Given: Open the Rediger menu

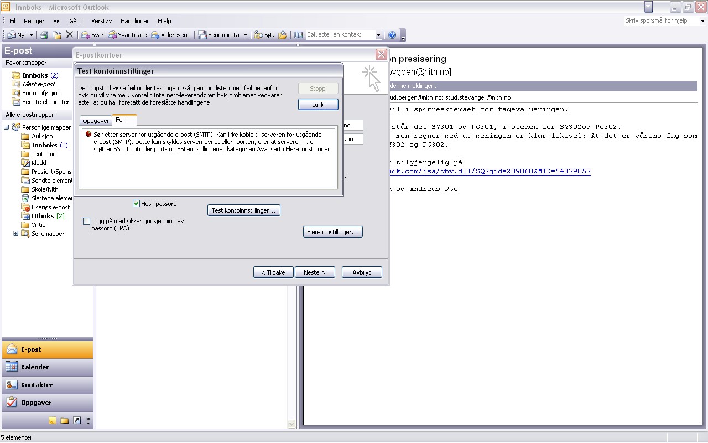Looking at the screenshot, I should click(x=34, y=21).
